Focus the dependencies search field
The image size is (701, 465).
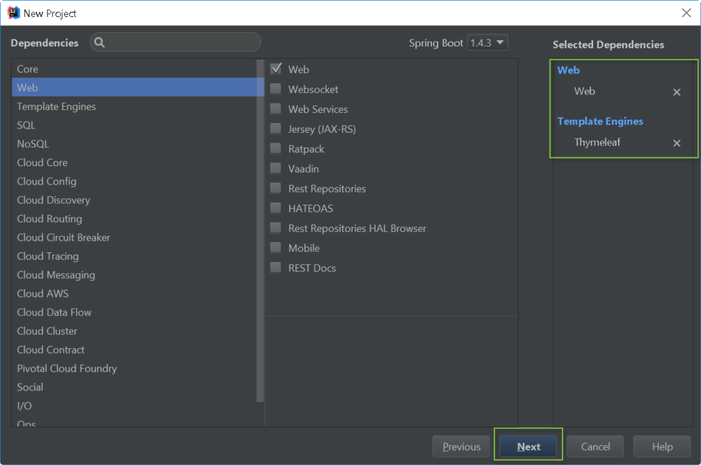point(175,42)
